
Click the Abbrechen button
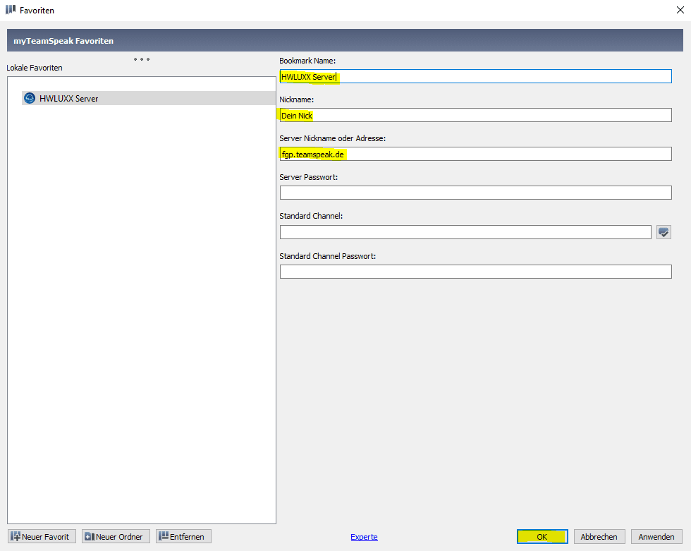(x=599, y=536)
